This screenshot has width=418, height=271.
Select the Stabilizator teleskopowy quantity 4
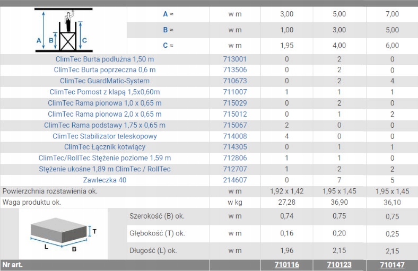287,136
